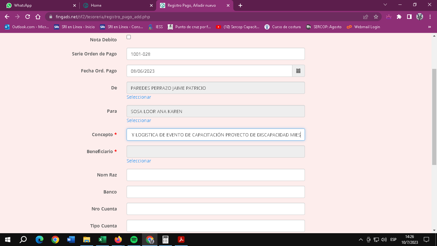437x246 pixels.
Task: Toggle the browser side panel button
Action: click(409, 17)
